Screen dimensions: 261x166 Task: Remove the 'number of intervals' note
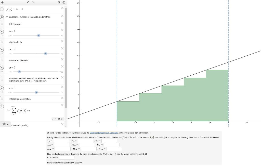62,59
